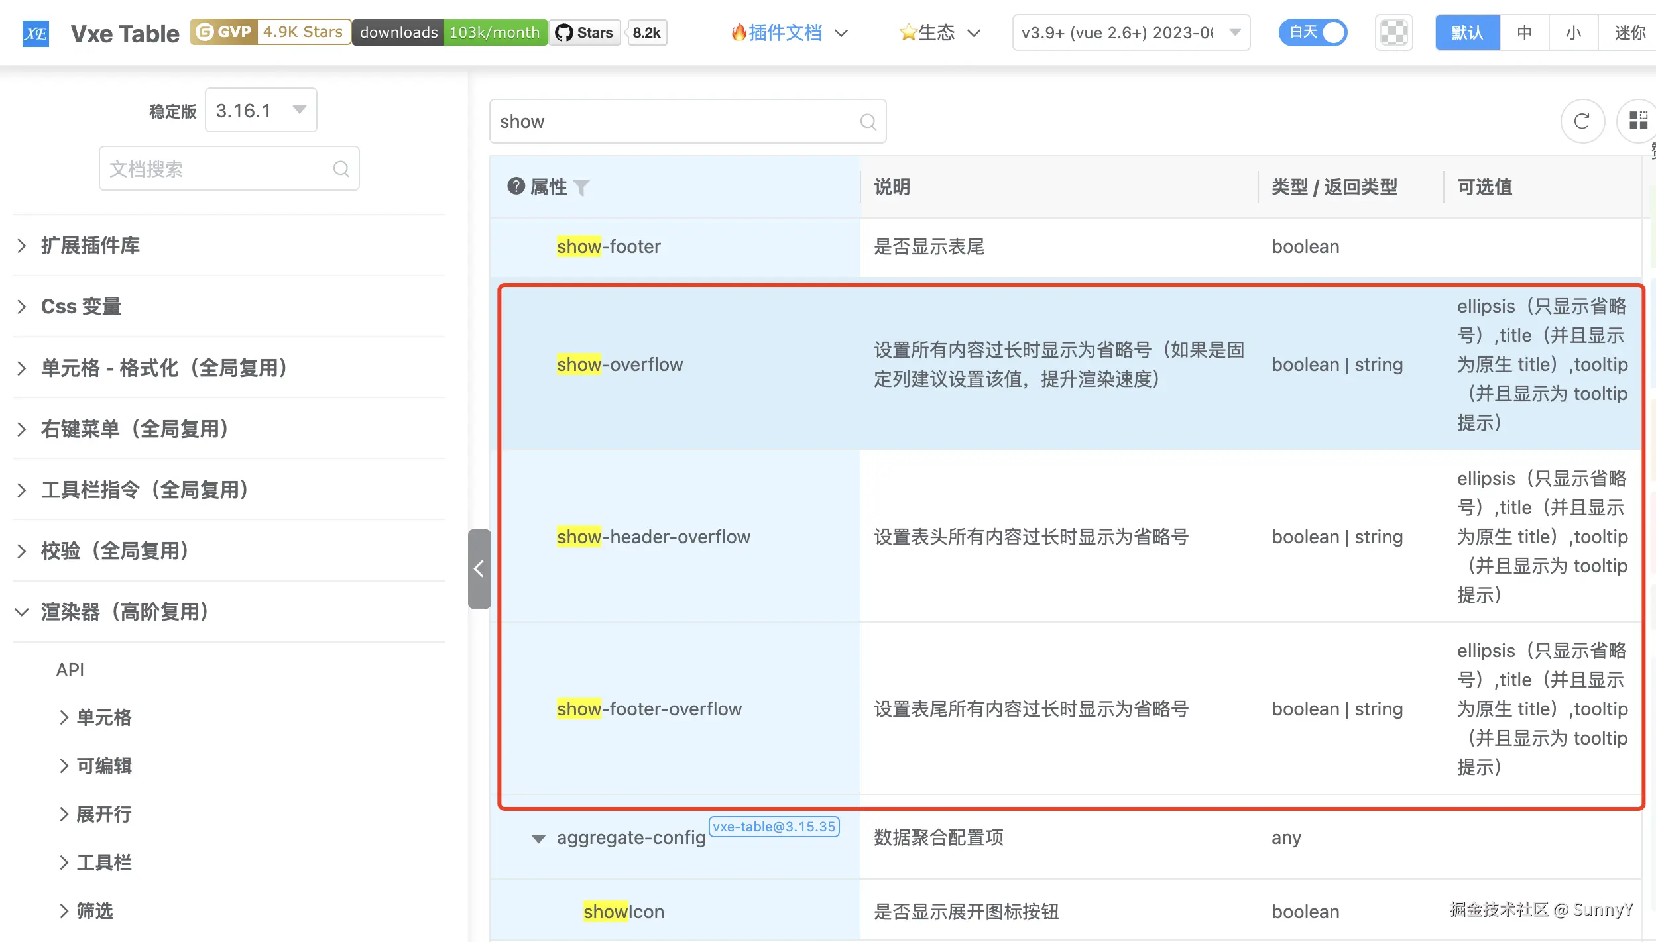This screenshot has width=1656, height=942.
Task: Select the 中 medium size option
Action: pyautogui.click(x=1524, y=32)
